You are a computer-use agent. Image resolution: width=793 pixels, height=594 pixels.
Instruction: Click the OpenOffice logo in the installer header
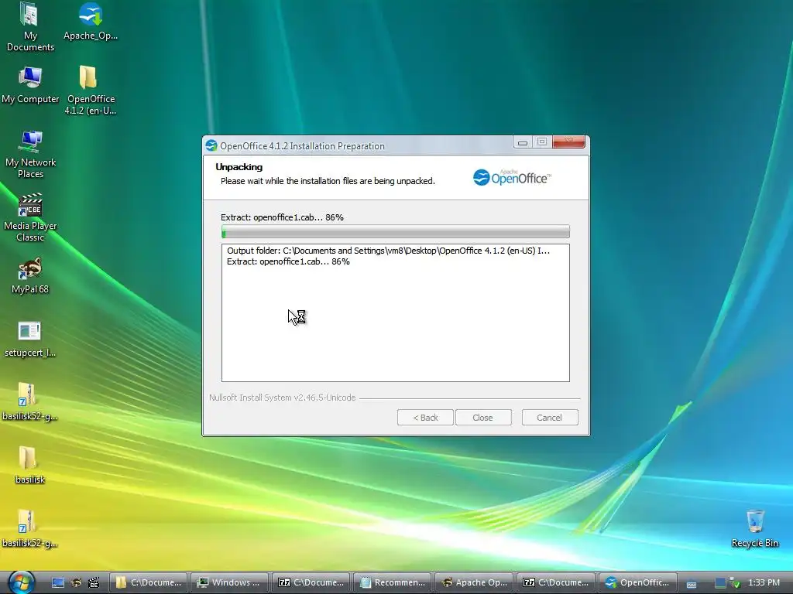(512, 177)
